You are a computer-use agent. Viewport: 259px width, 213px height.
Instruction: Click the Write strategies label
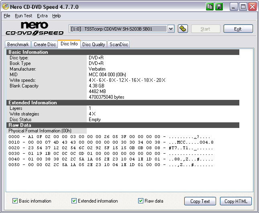[24, 114]
